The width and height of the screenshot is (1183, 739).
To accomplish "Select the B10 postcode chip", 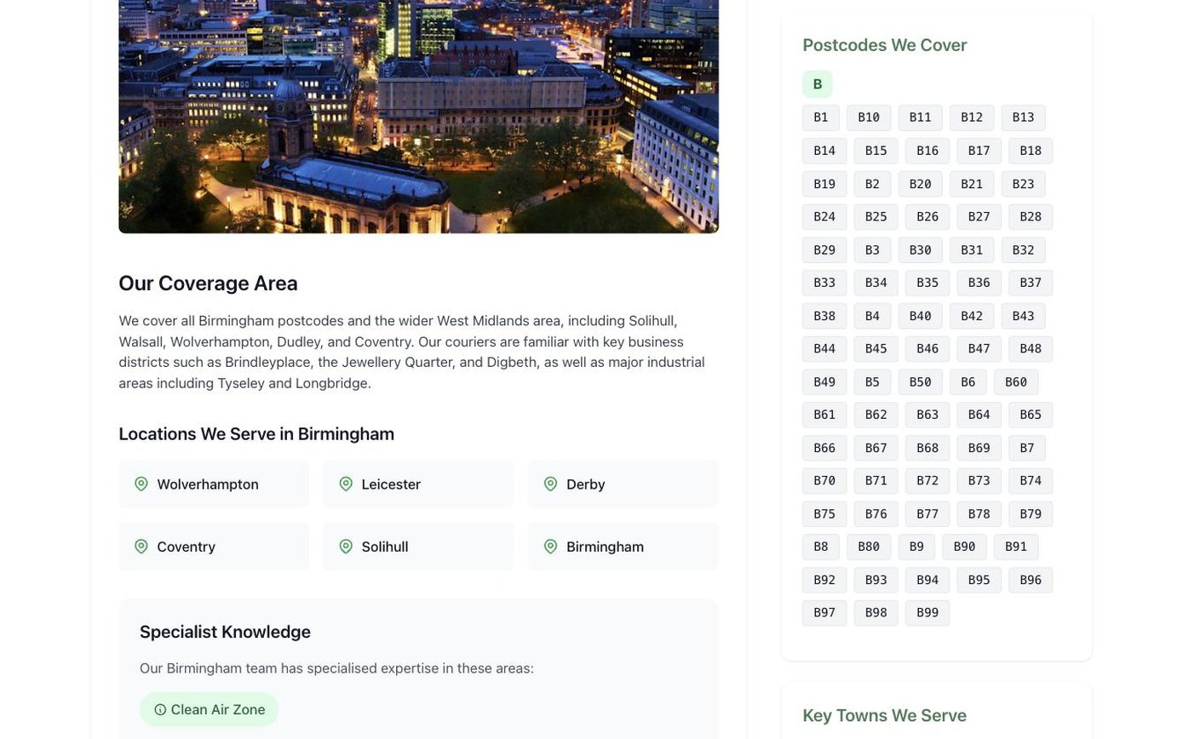I will [869, 117].
